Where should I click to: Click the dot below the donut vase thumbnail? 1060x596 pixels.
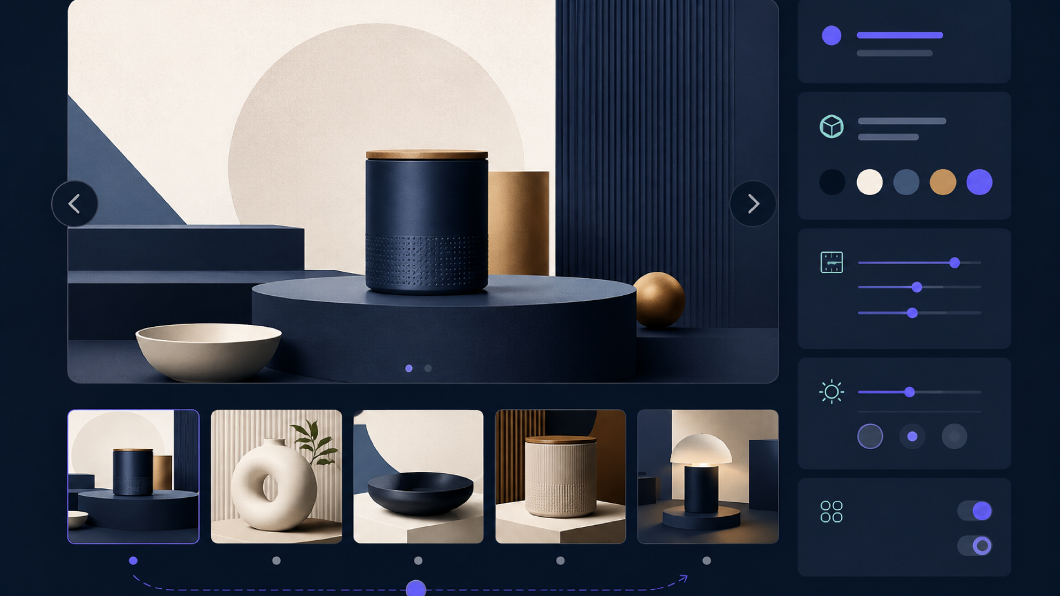pyautogui.click(x=276, y=561)
